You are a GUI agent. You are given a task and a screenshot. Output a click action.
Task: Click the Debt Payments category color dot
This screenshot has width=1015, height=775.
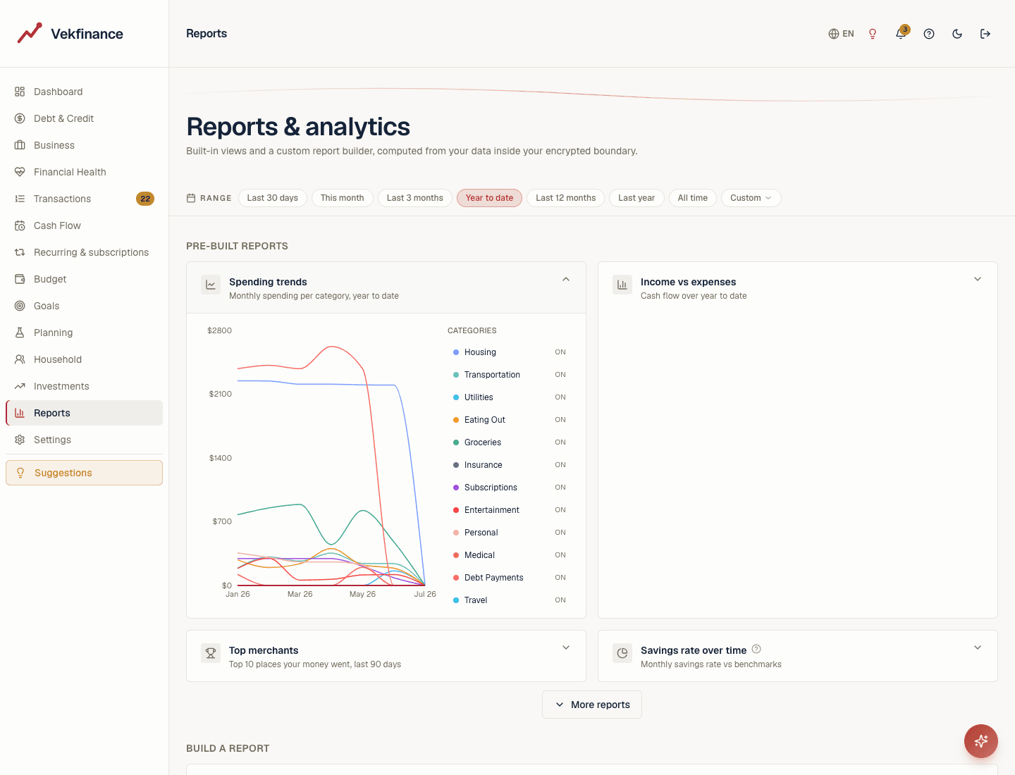[456, 578]
